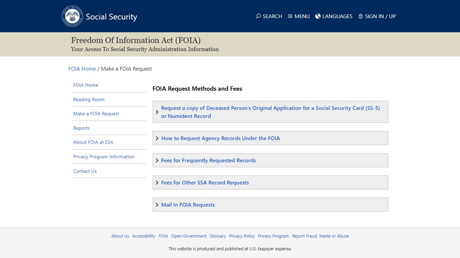460x258 pixels.
Task: Click the padlock sign-in icon
Action: 361,16
